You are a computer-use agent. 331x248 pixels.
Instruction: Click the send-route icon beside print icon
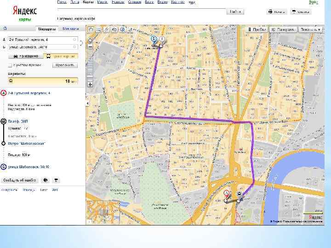coord(56,180)
